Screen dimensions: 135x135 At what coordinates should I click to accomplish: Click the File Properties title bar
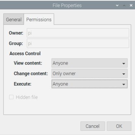pyautogui.click(x=67, y=5)
